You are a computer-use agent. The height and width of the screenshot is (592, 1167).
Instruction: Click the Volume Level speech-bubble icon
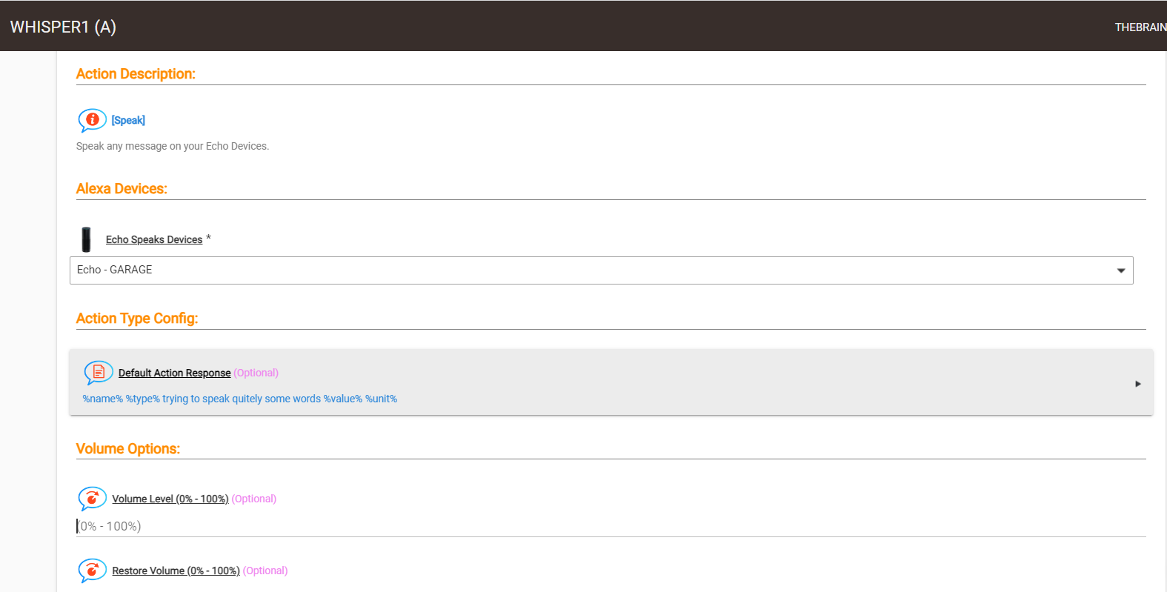pos(92,499)
